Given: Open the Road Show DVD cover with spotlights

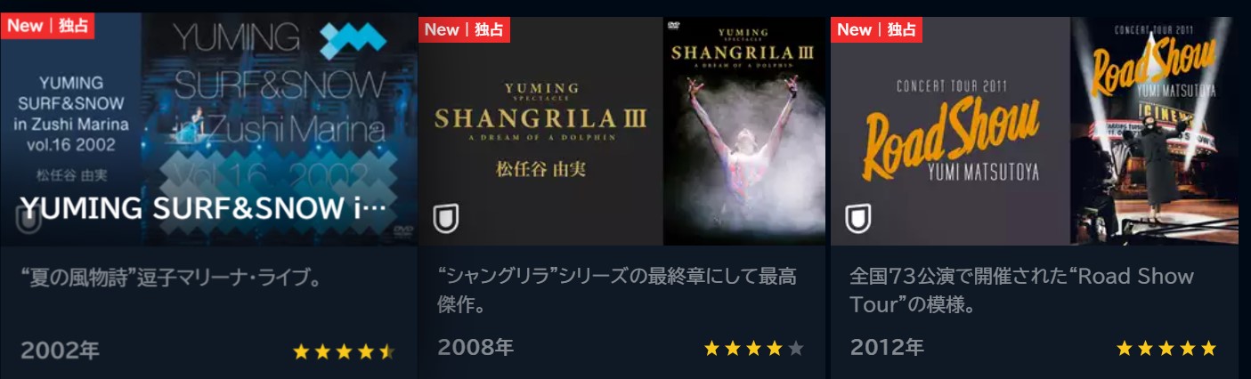Looking at the screenshot, I should (x=1154, y=131).
